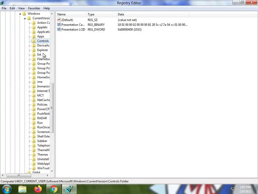Expand the WinTrust key arrow
The width and height of the screenshot is (258, 194).
30,168
